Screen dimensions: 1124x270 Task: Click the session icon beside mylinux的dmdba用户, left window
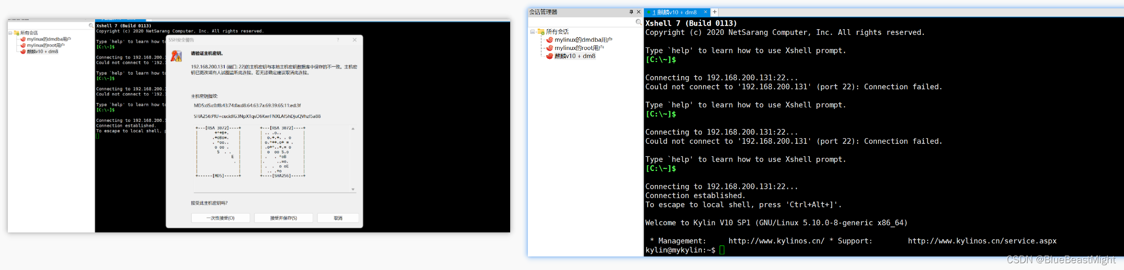click(23, 39)
